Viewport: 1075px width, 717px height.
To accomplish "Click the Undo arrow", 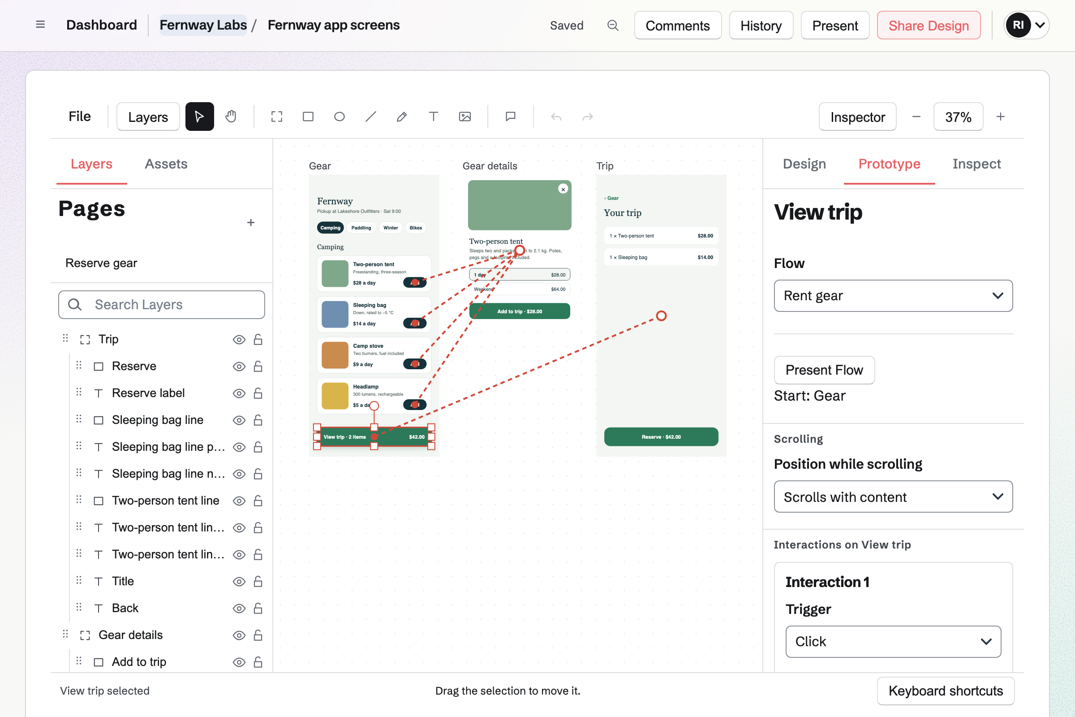I will coord(556,117).
